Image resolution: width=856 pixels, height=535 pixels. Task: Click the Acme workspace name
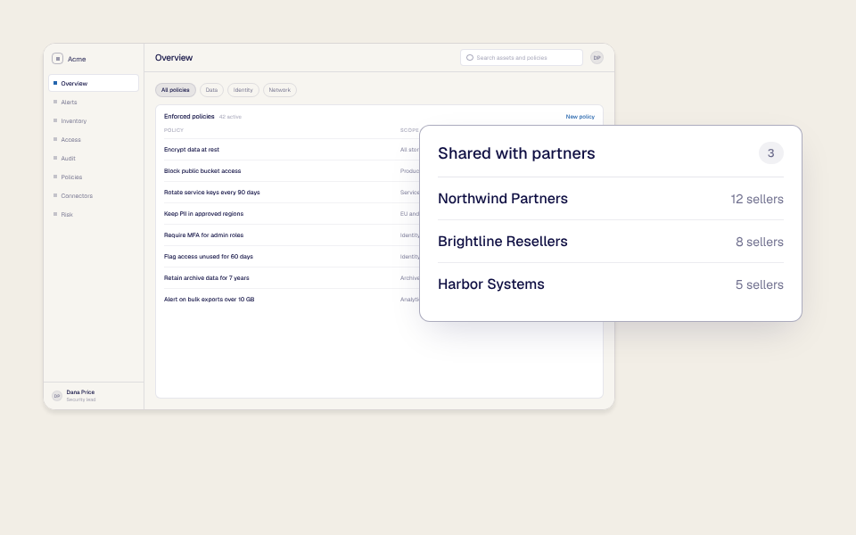77,59
